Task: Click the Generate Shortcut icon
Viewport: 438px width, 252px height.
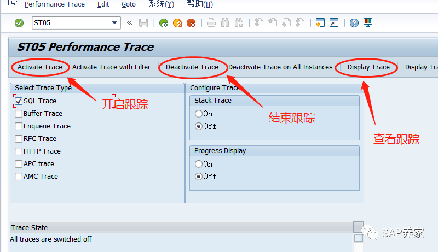Action: 334,22
